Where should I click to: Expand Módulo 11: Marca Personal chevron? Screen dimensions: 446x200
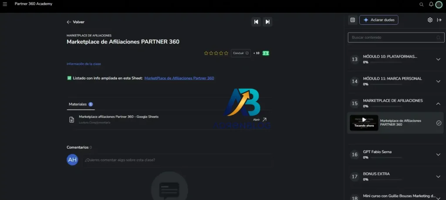(x=438, y=81)
